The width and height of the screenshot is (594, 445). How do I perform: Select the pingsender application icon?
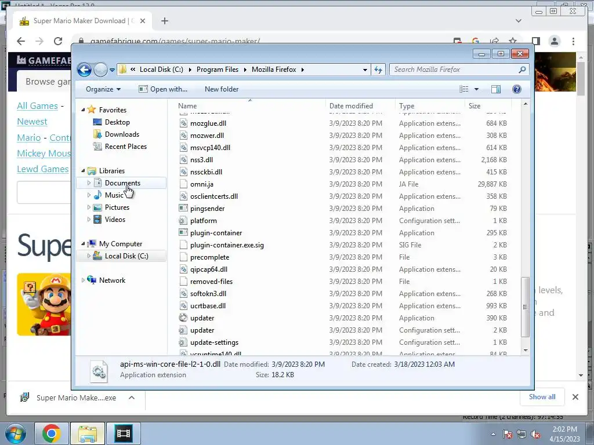tap(183, 209)
